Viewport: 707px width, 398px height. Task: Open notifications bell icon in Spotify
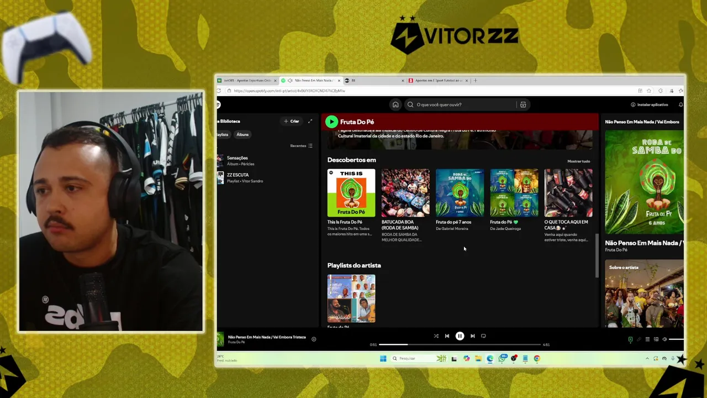(x=680, y=104)
